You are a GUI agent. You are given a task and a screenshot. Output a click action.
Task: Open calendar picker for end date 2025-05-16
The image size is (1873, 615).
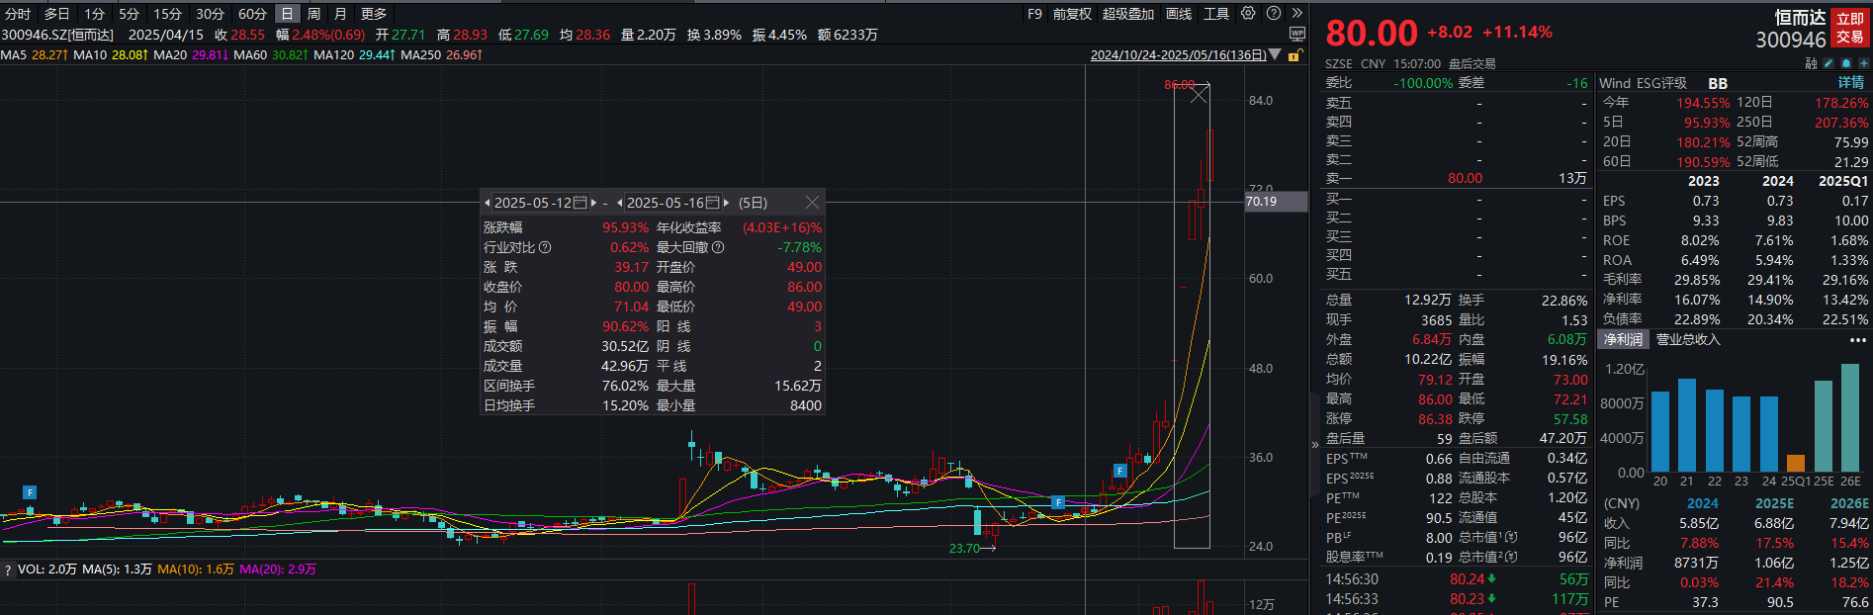click(713, 203)
